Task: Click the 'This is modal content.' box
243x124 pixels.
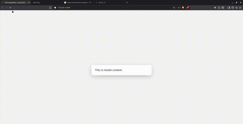Action: click(122, 70)
